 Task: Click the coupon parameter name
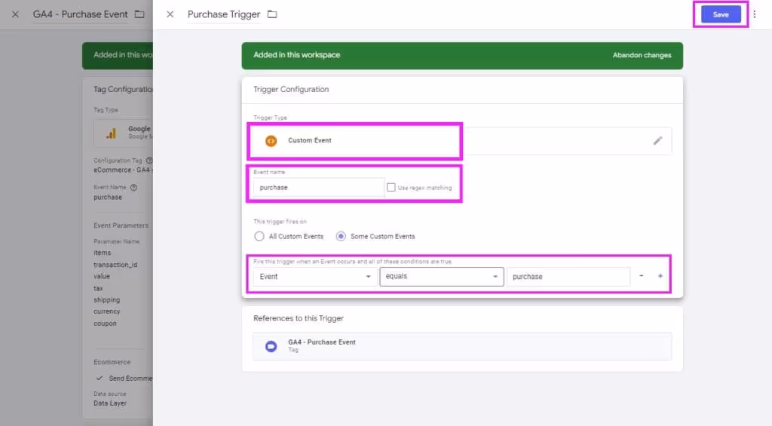click(105, 323)
